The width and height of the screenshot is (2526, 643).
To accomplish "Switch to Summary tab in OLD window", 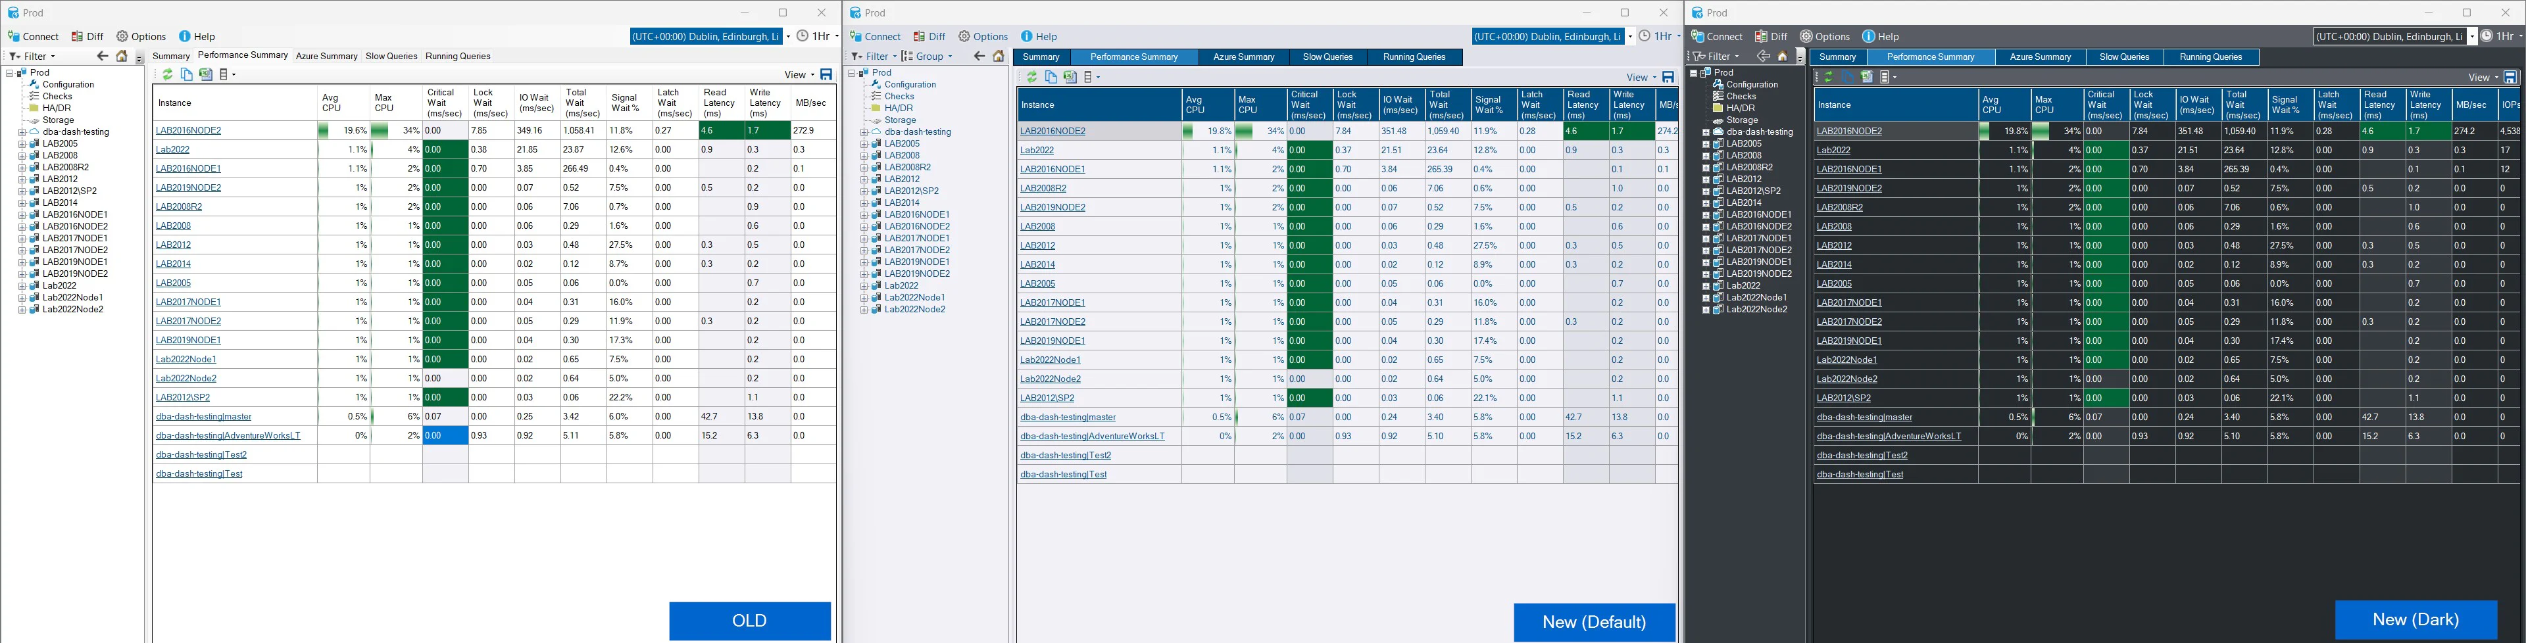I will (170, 56).
